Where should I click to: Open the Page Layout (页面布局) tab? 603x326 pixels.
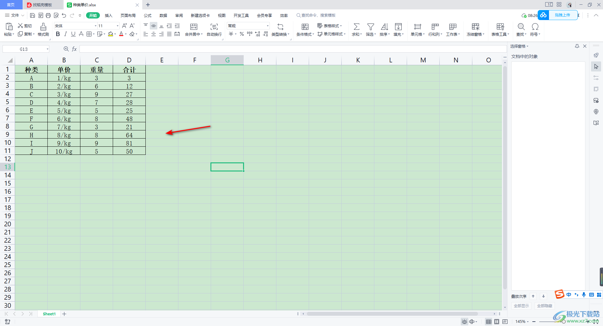coord(128,15)
